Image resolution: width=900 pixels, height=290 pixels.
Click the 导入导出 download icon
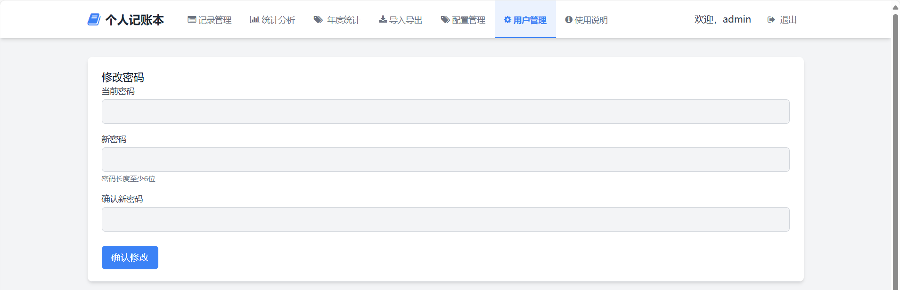click(383, 19)
